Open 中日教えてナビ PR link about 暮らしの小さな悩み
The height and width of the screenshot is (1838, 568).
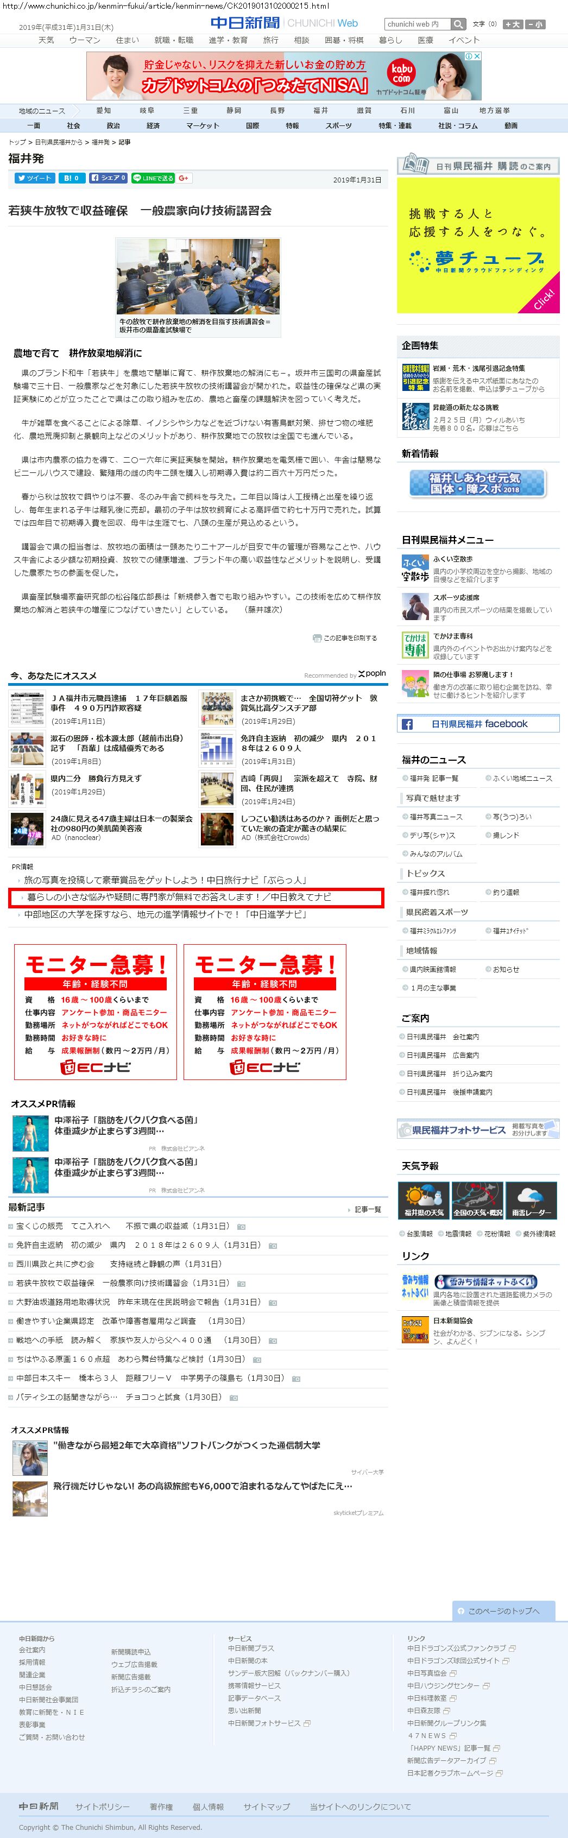pos(179,897)
